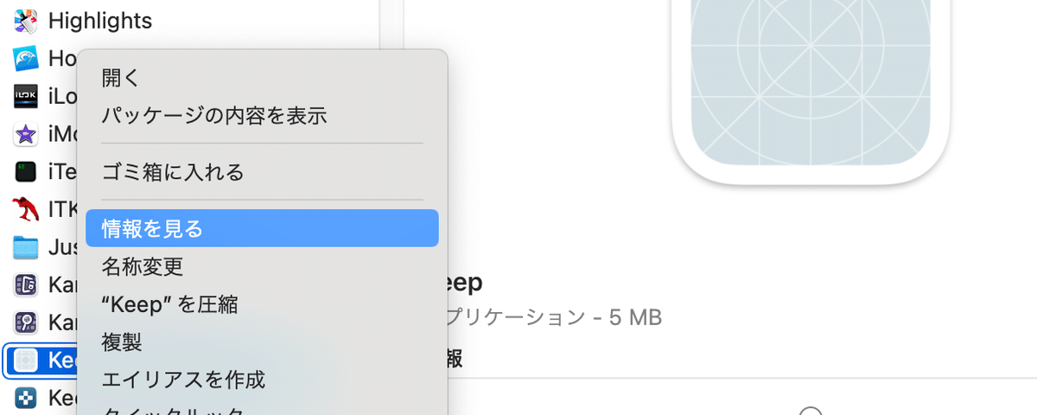Select the blue checkered Kee app icon

[x=26, y=399]
